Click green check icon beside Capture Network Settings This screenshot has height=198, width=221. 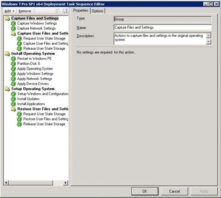14,28
